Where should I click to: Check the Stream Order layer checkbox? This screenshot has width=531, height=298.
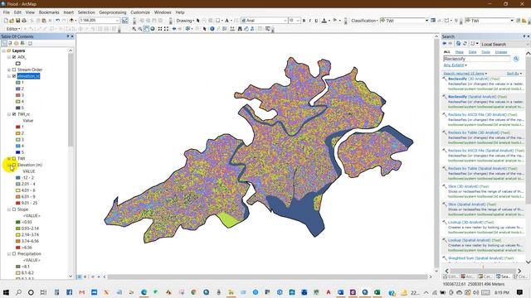pyautogui.click(x=14, y=70)
